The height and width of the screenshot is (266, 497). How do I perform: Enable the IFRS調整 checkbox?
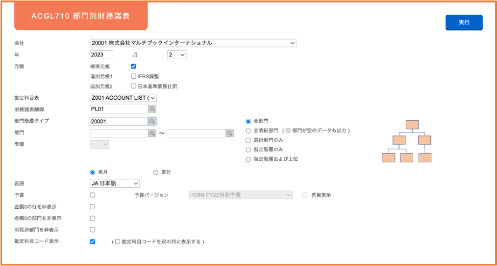pyautogui.click(x=133, y=76)
